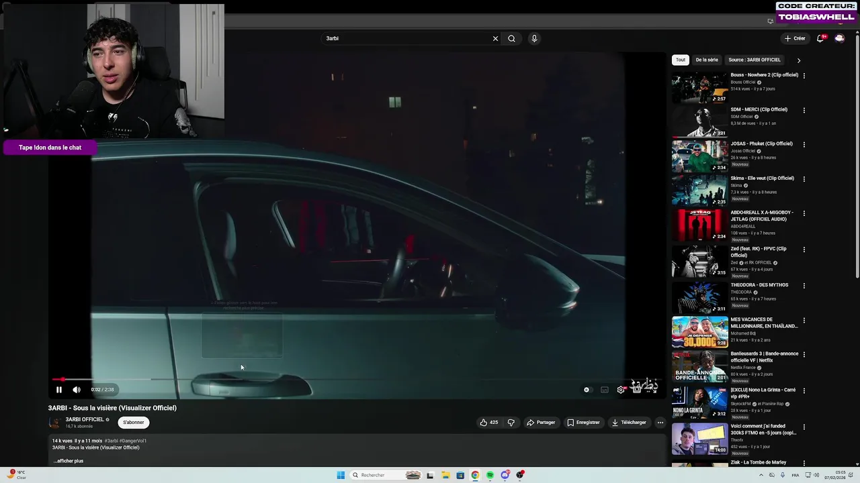
Task: Open the SDM - MERCI thumbnail
Action: 699,121
